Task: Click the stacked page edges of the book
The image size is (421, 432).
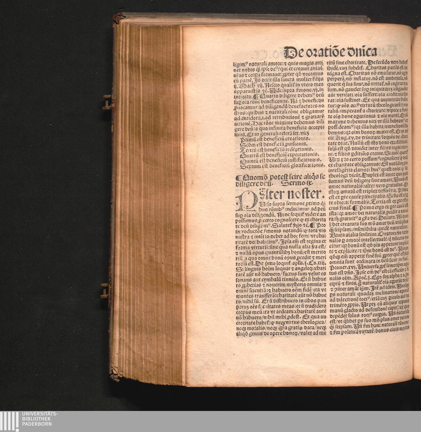Action: (149, 202)
